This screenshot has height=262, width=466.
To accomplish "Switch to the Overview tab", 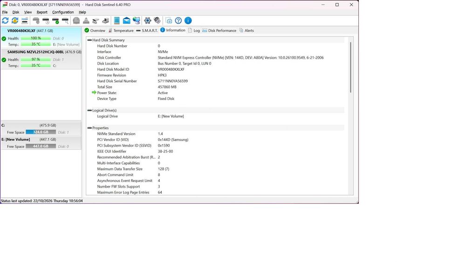I will click(95, 30).
